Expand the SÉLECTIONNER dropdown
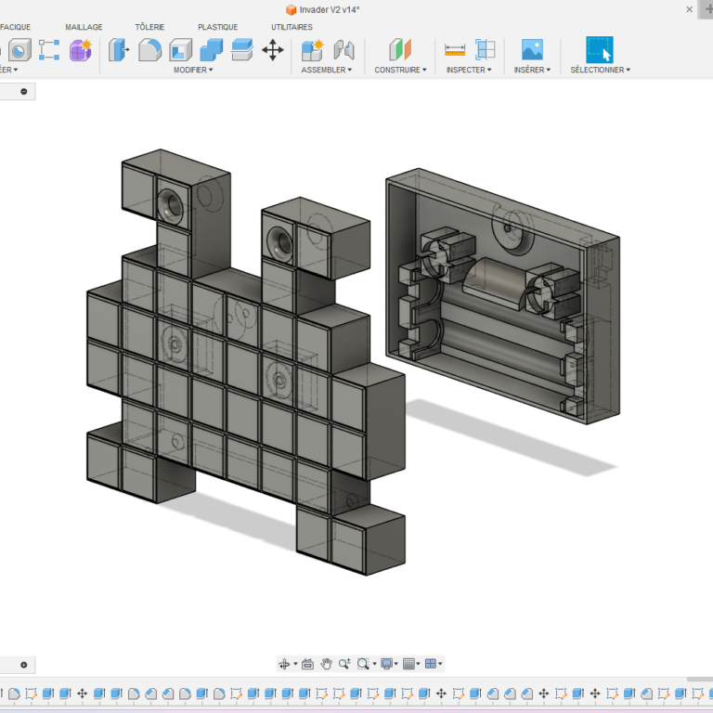Screen dimensions: 713x713 click(601, 70)
